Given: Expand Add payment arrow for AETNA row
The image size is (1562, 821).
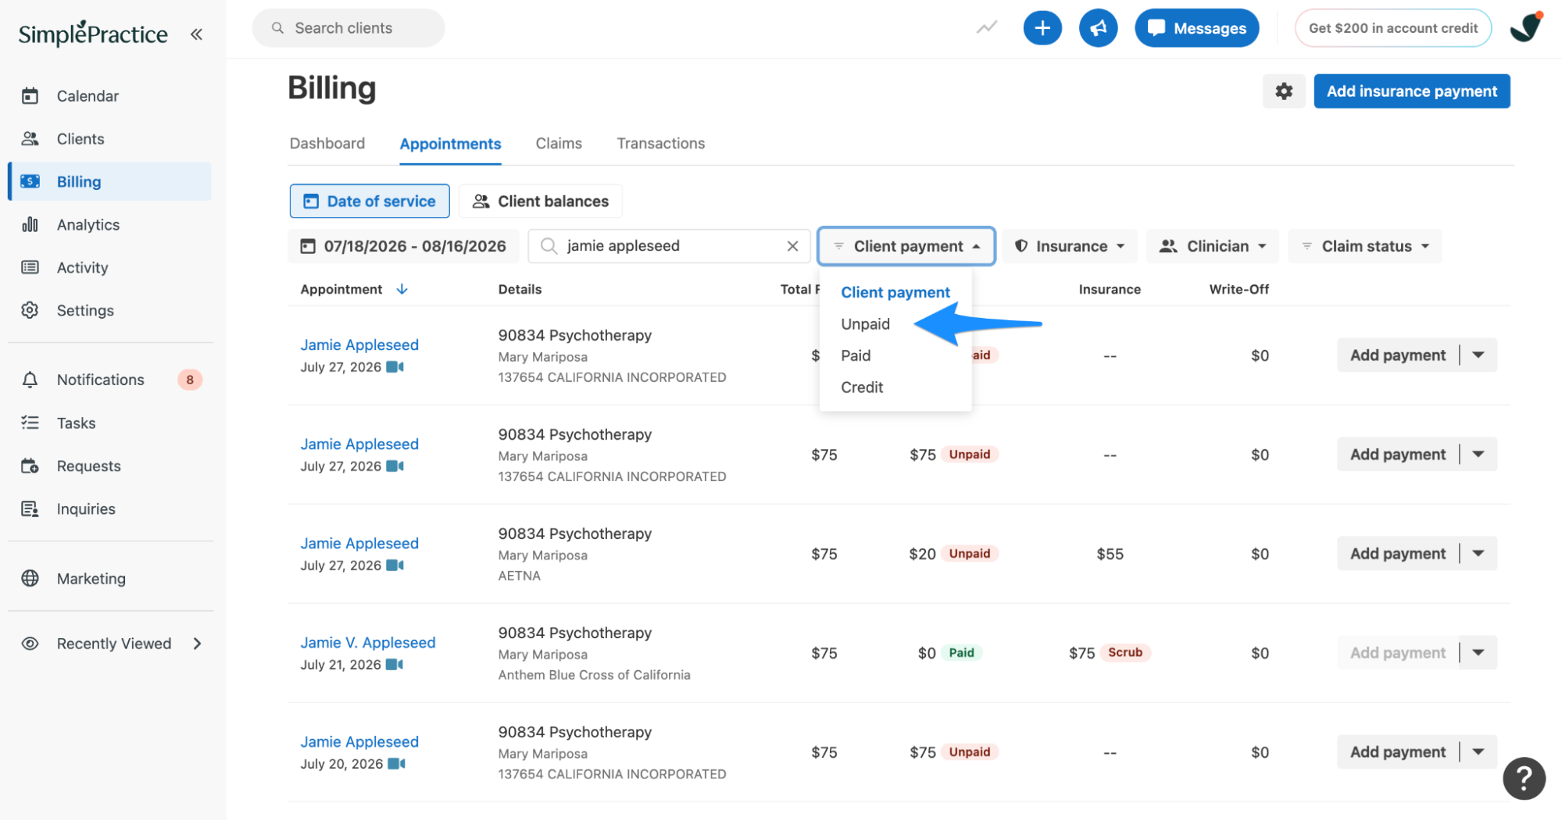Looking at the screenshot, I should point(1478,553).
